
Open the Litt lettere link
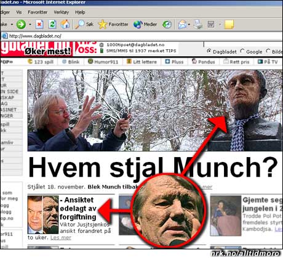point(145,62)
